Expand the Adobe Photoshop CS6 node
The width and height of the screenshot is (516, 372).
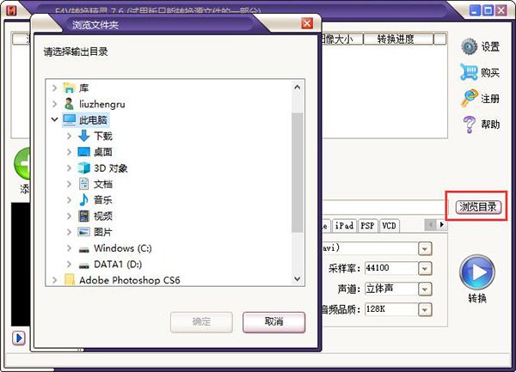[x=55, y=280]
